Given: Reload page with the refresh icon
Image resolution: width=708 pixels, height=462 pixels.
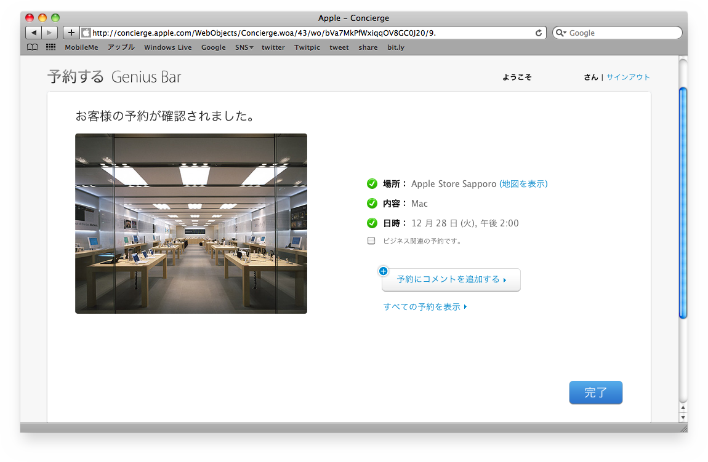Looking at the screenshot, I should click(x=538, y=33).
